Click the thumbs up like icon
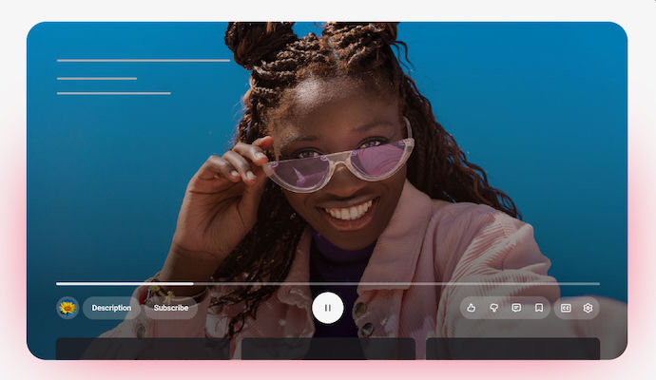Screen dimensions: 656x380 pos(472,308)
